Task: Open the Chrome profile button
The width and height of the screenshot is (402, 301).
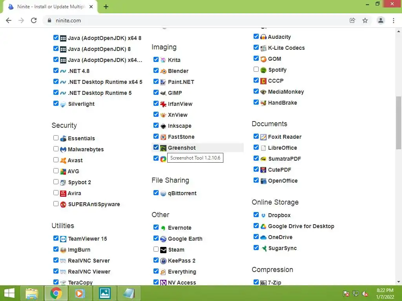Action: point(381,20)
